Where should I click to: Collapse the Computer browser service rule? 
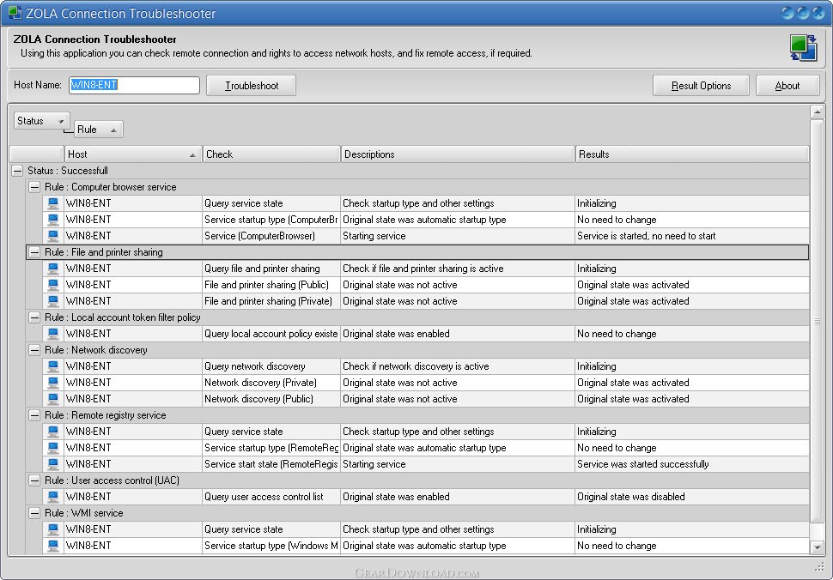[34, 187]
